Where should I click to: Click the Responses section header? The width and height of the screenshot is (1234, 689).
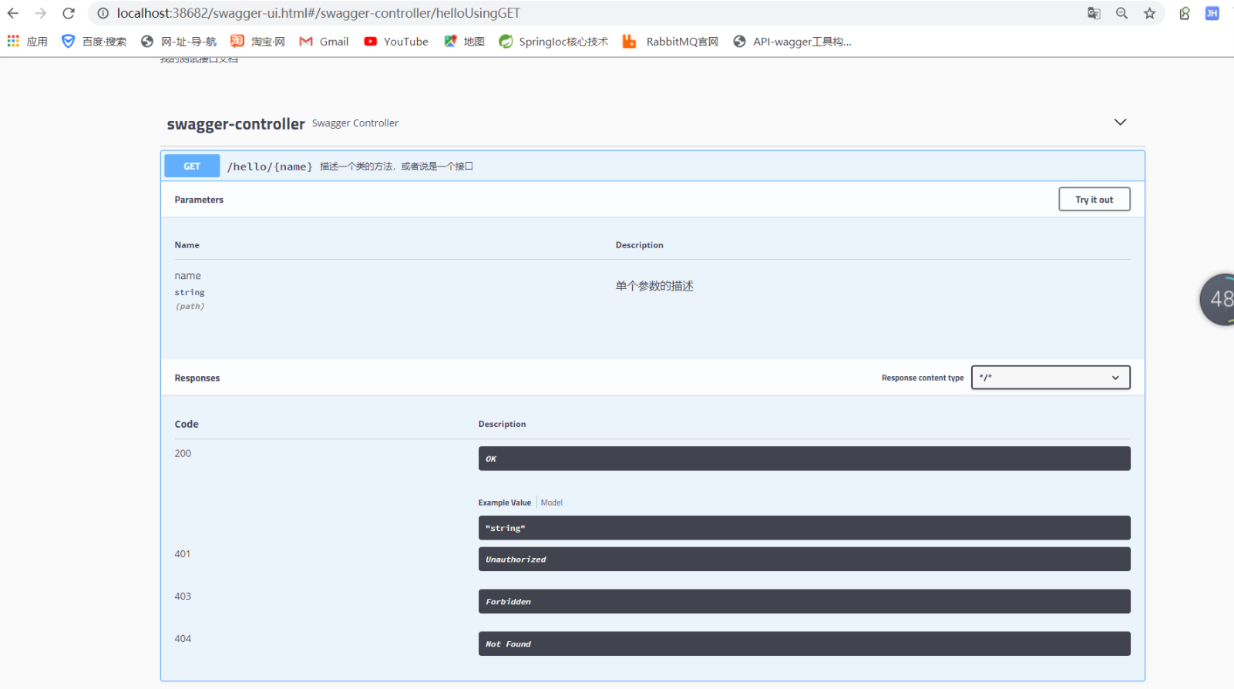(x=197, y=378)
